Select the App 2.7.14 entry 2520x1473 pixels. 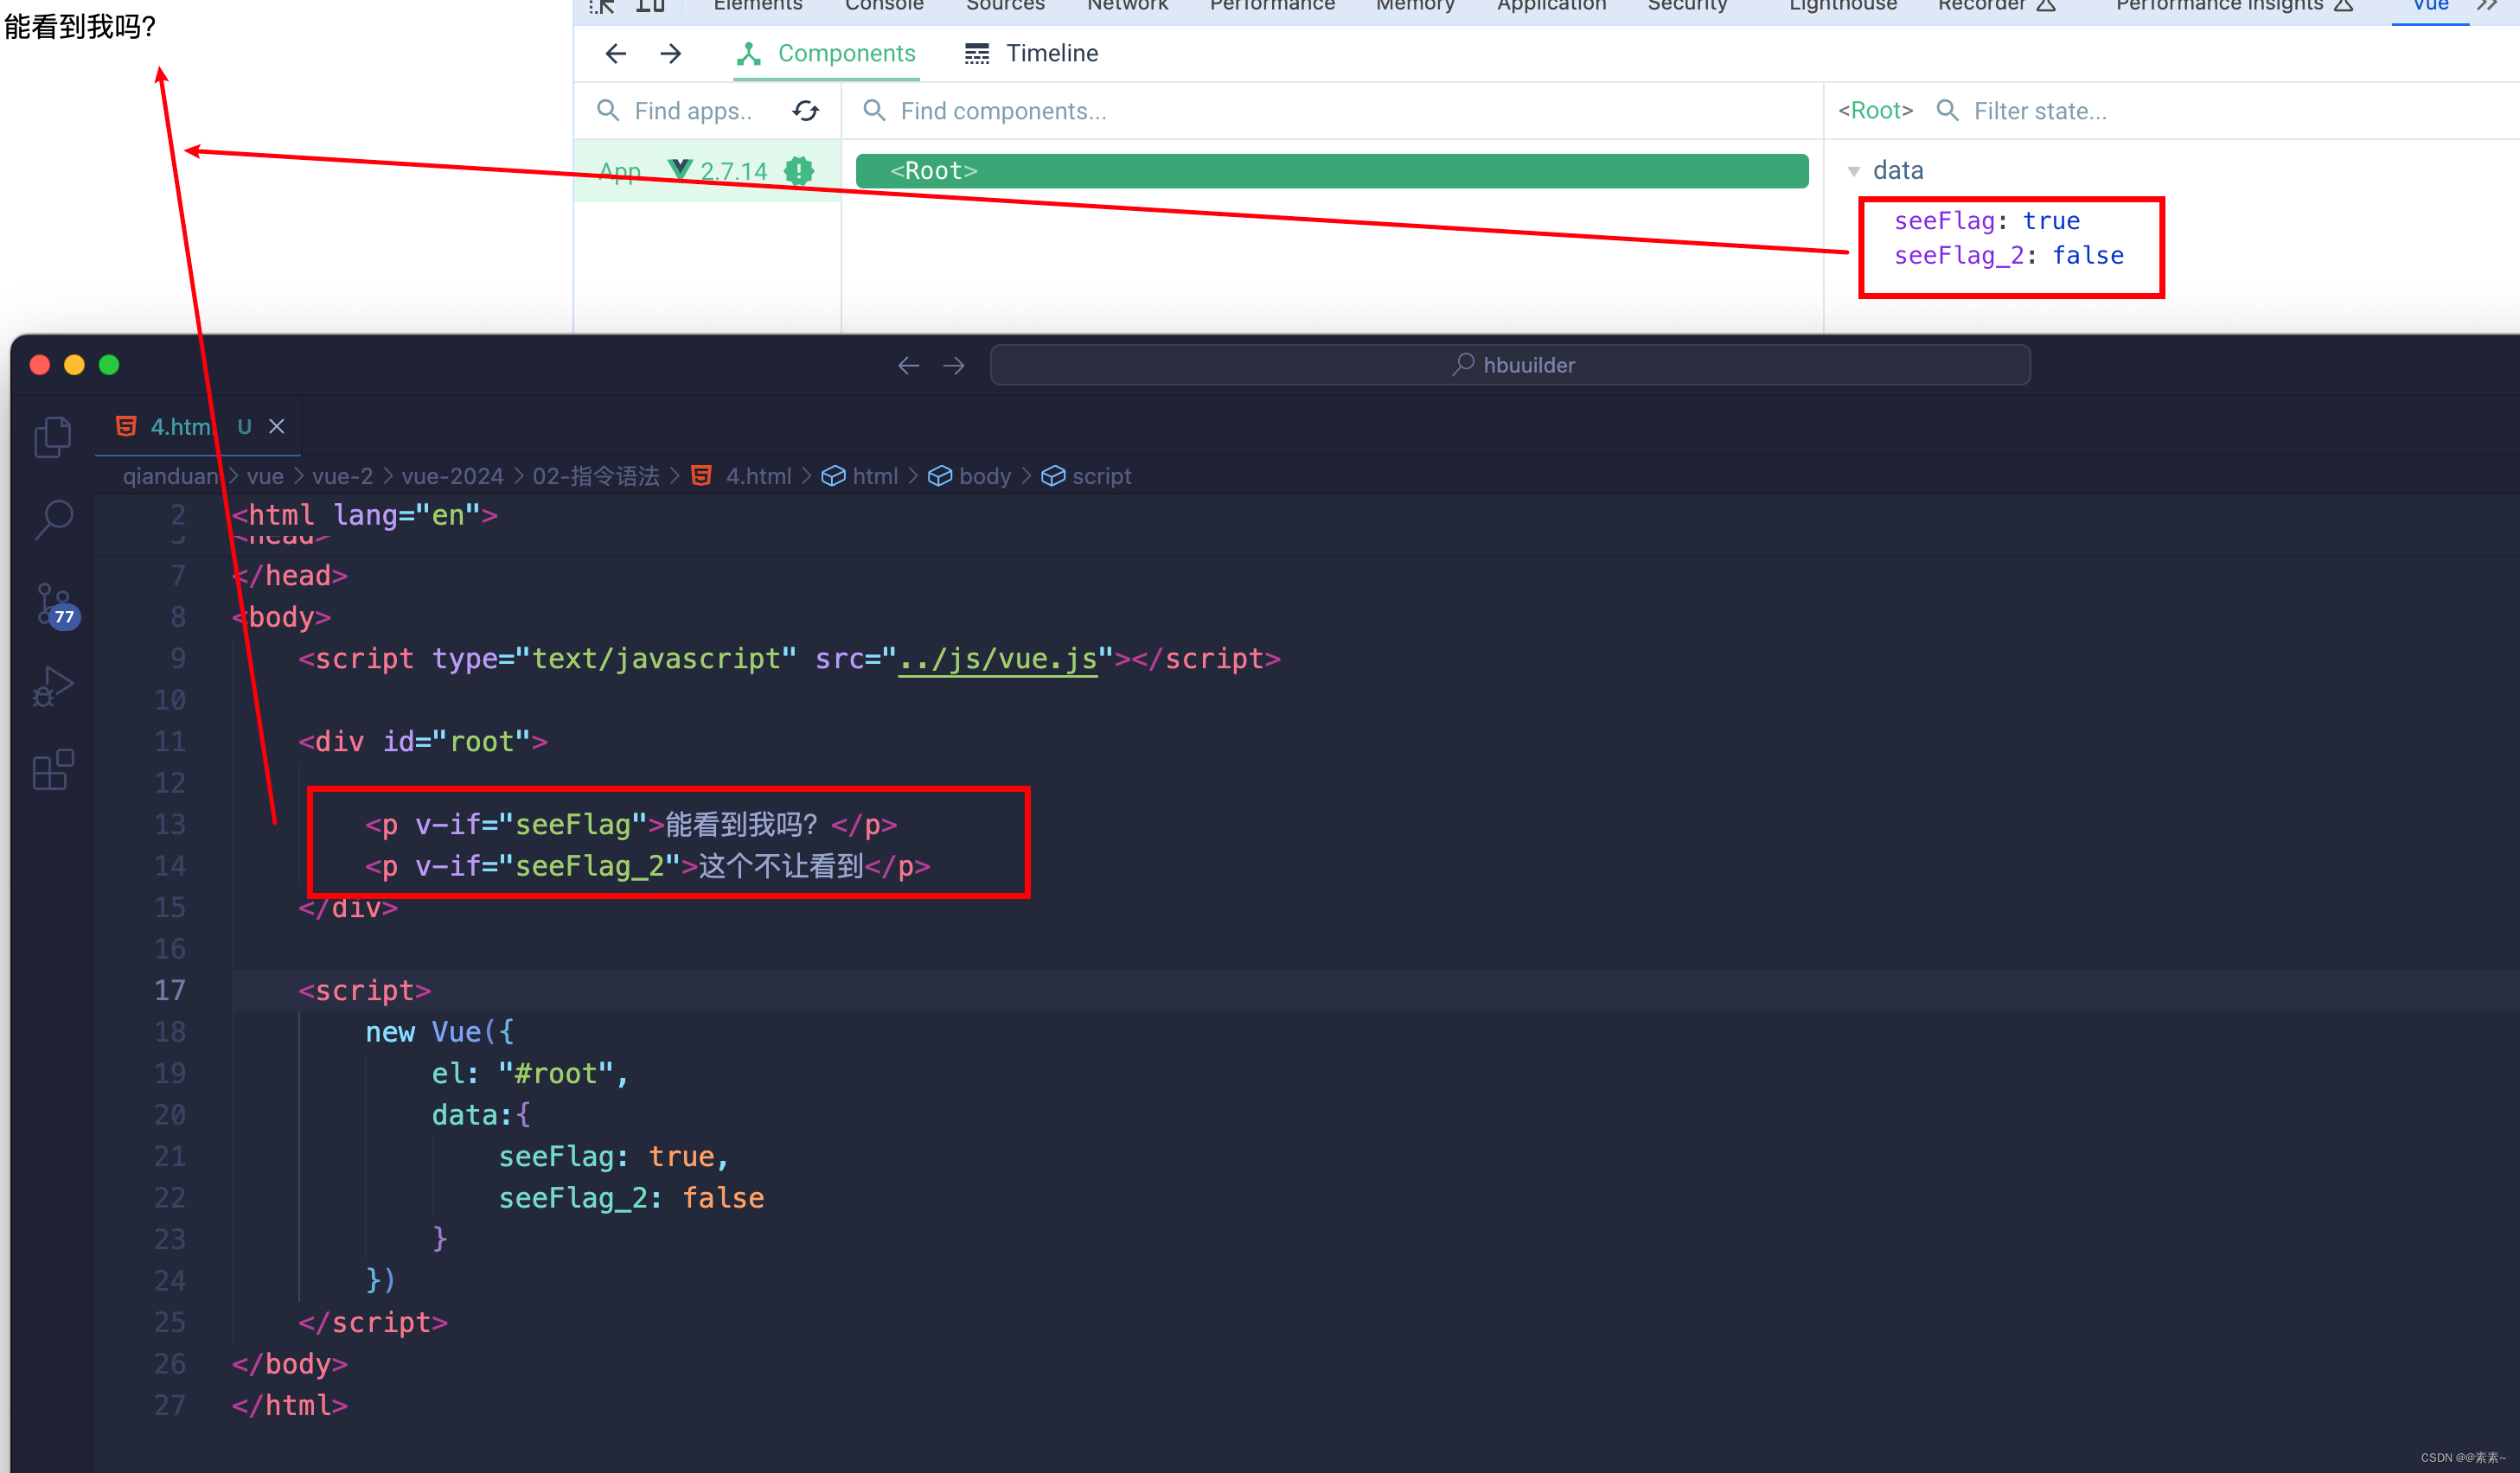pos(707,171)
